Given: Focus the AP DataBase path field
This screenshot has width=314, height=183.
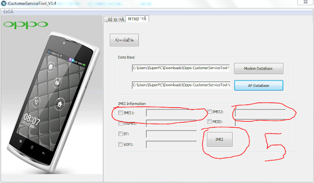Looking at the screenshot, I should point(181,85).
